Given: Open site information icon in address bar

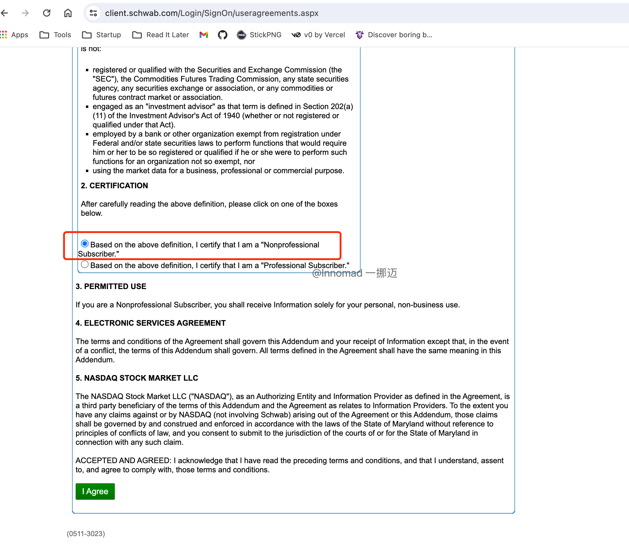Looking at the screenshot, I should pyautogui.click(x=93, y=13).
